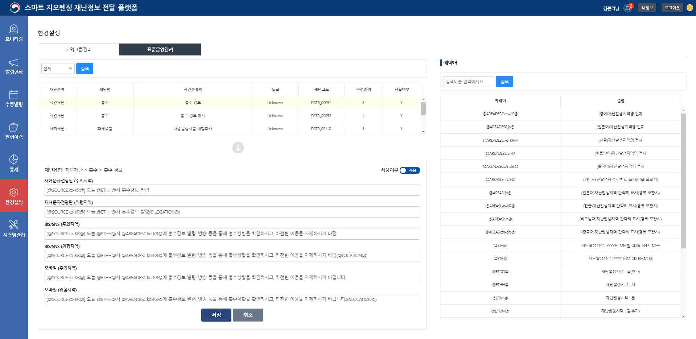Open 내정보 in the header

(647, 8)
